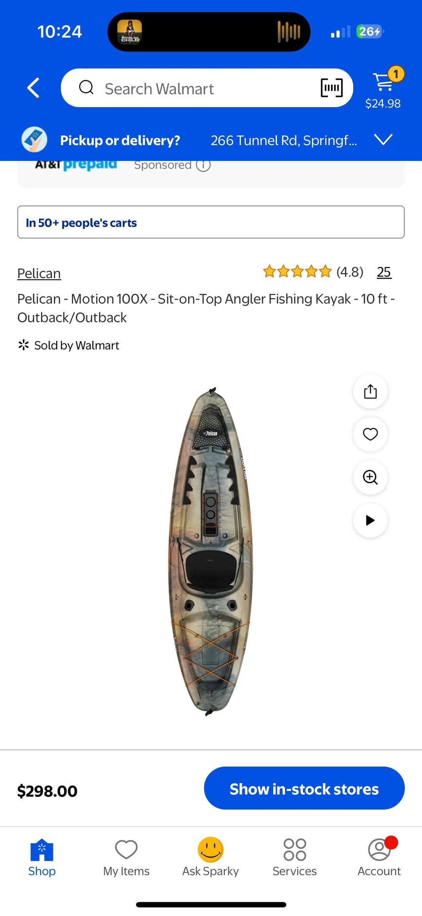Open the barcode scanner icon

click(331, 88)
